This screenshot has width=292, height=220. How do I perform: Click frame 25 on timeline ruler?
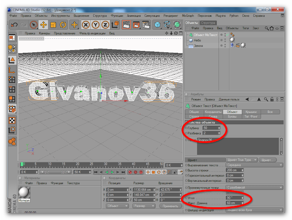point(91,164)
